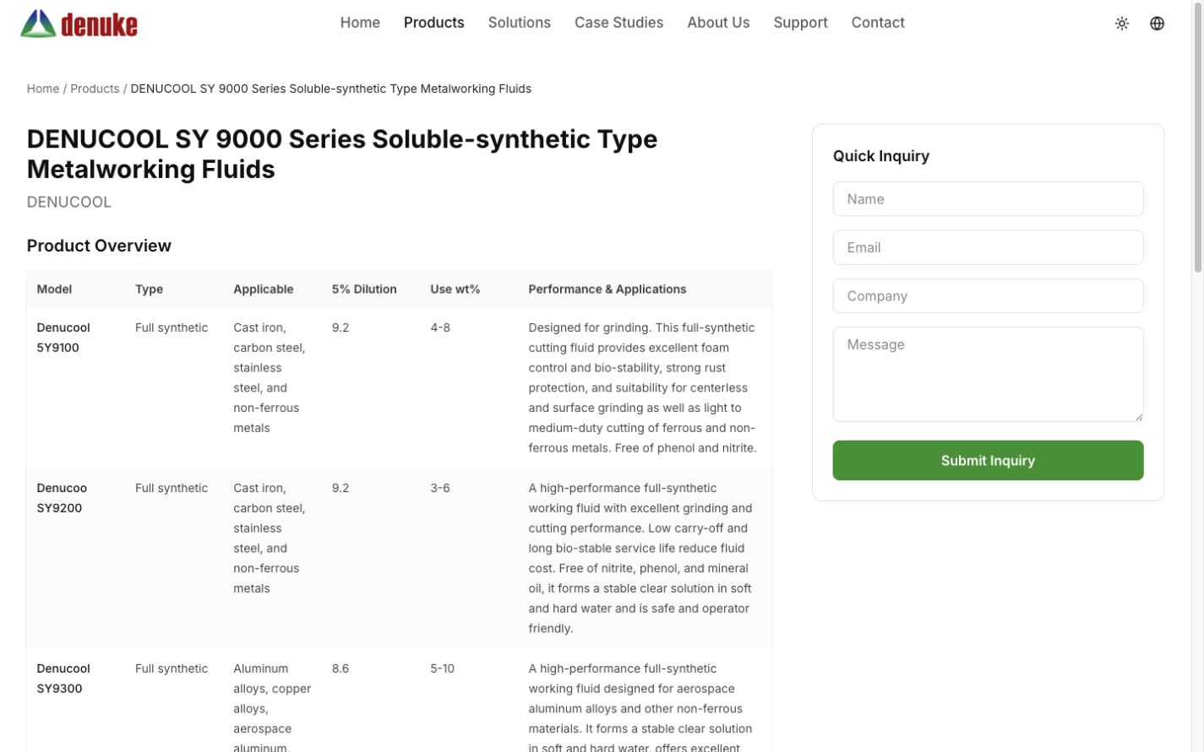Select Contact in the top navigation
This screenshot has width=1204, height=752.
click(878, 23)
